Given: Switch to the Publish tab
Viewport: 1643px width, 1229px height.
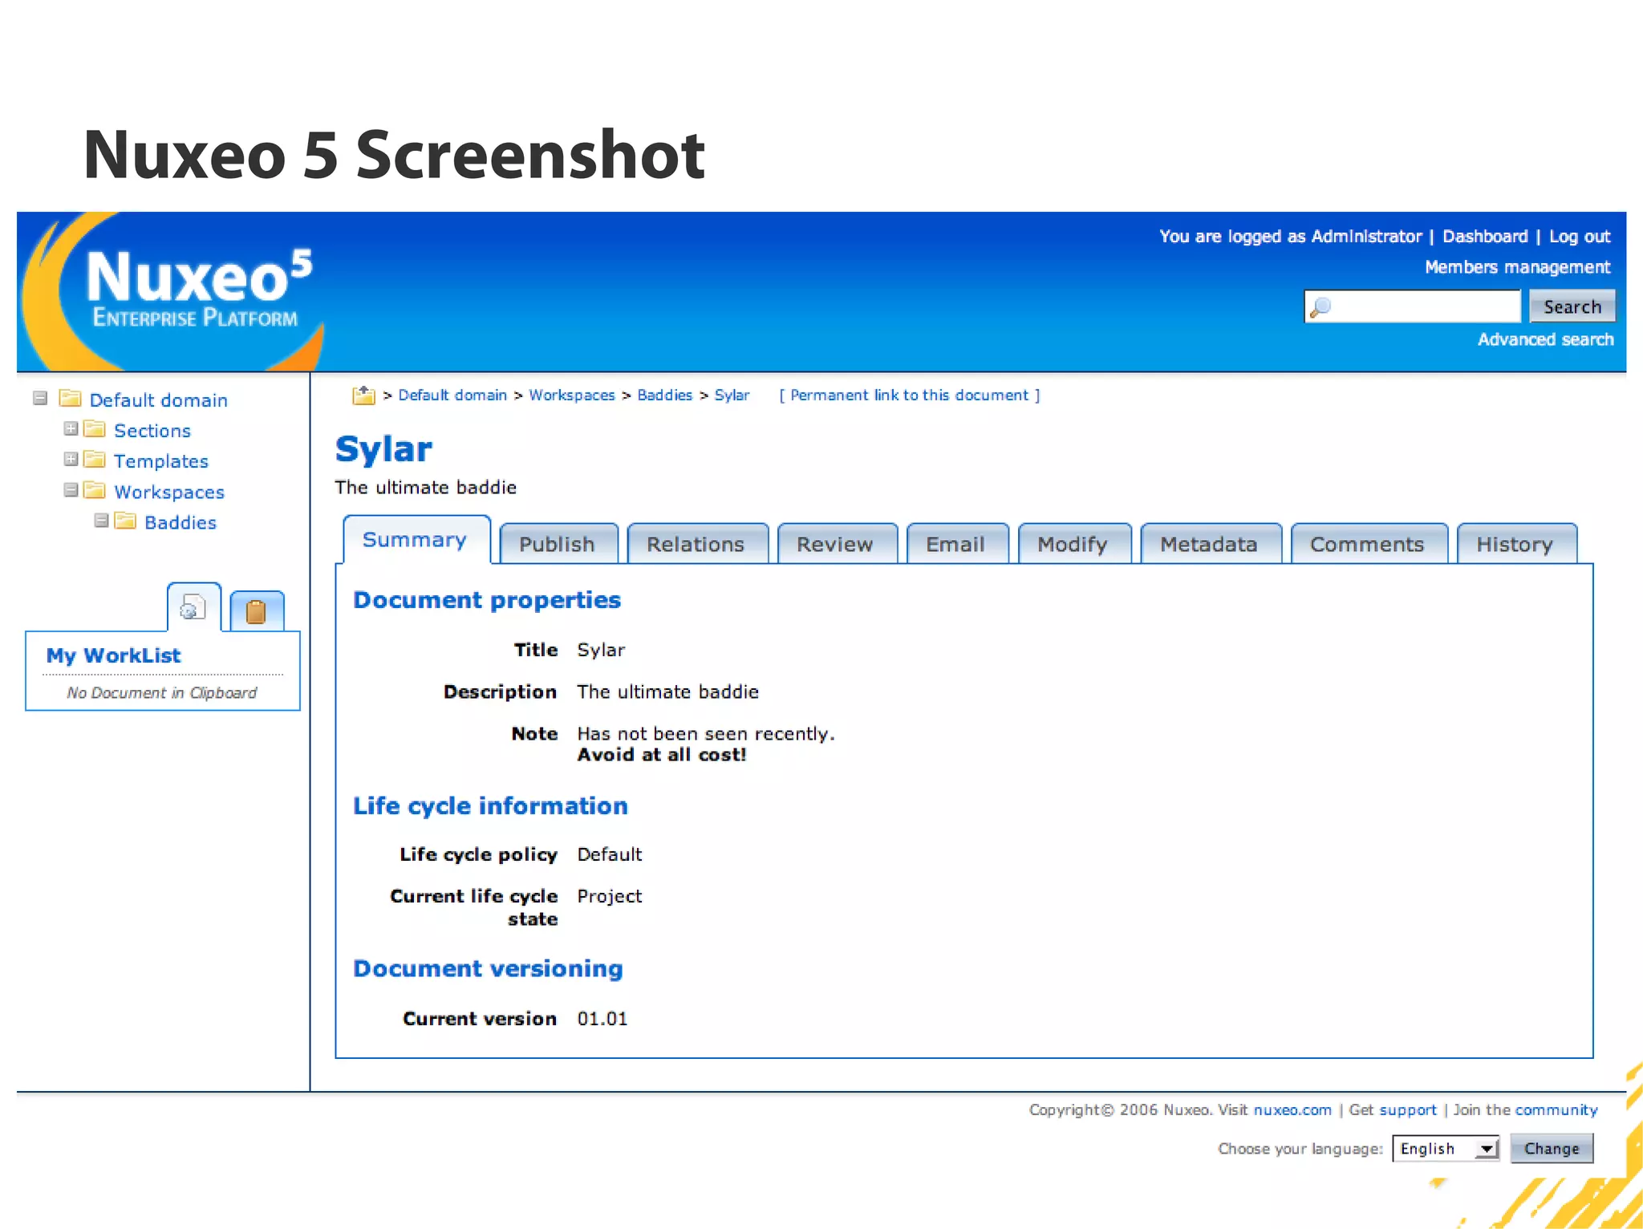Looking at the screenshot, I should [558, 544].
